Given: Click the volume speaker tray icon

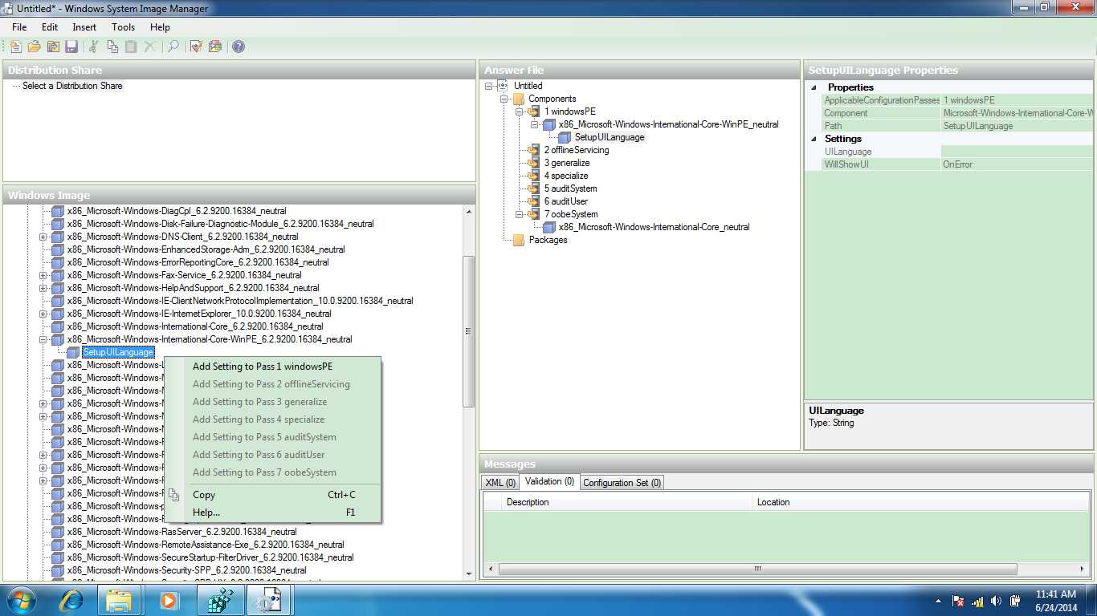Looking at the screenshot, I should pyautogui.click(x=997, y=601).
